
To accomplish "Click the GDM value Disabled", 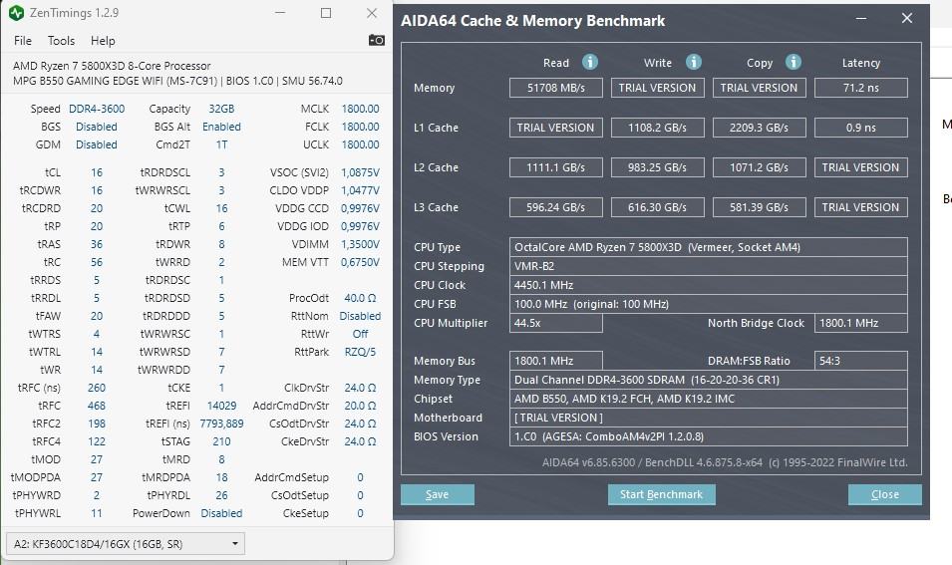I will pos(97,144).
